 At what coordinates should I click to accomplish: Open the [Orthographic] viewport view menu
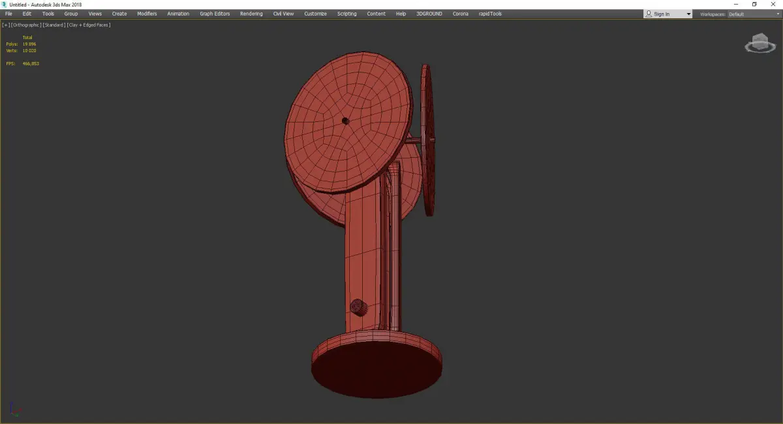tap(26, 25)
